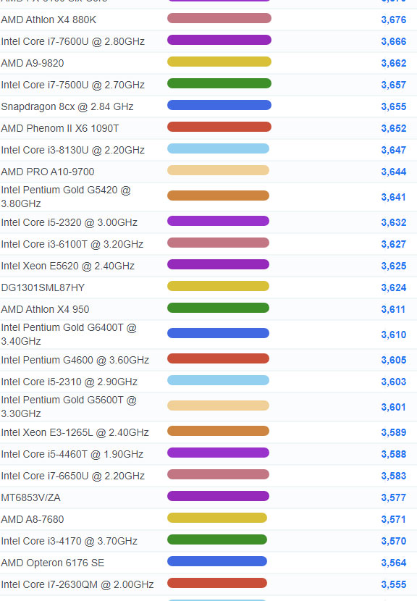The height and width of the screenshot is (601, 417).
Task: Click score 3,644
Action: [x=394, y=172]
